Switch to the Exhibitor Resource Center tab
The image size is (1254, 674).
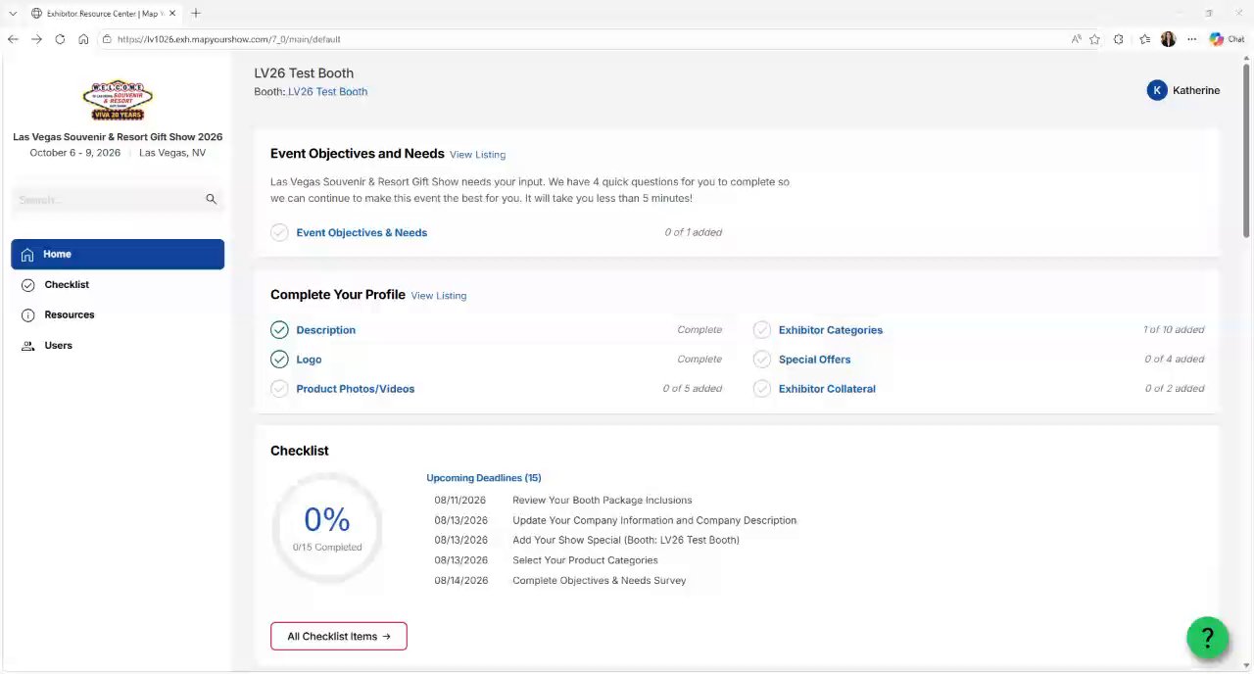pos(103,14)
